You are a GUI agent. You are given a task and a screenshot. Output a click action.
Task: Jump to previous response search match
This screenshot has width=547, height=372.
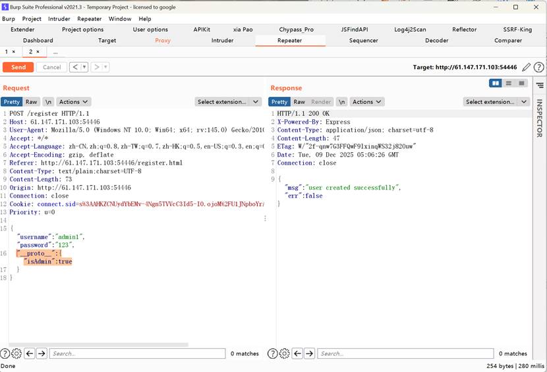[297, 354]
